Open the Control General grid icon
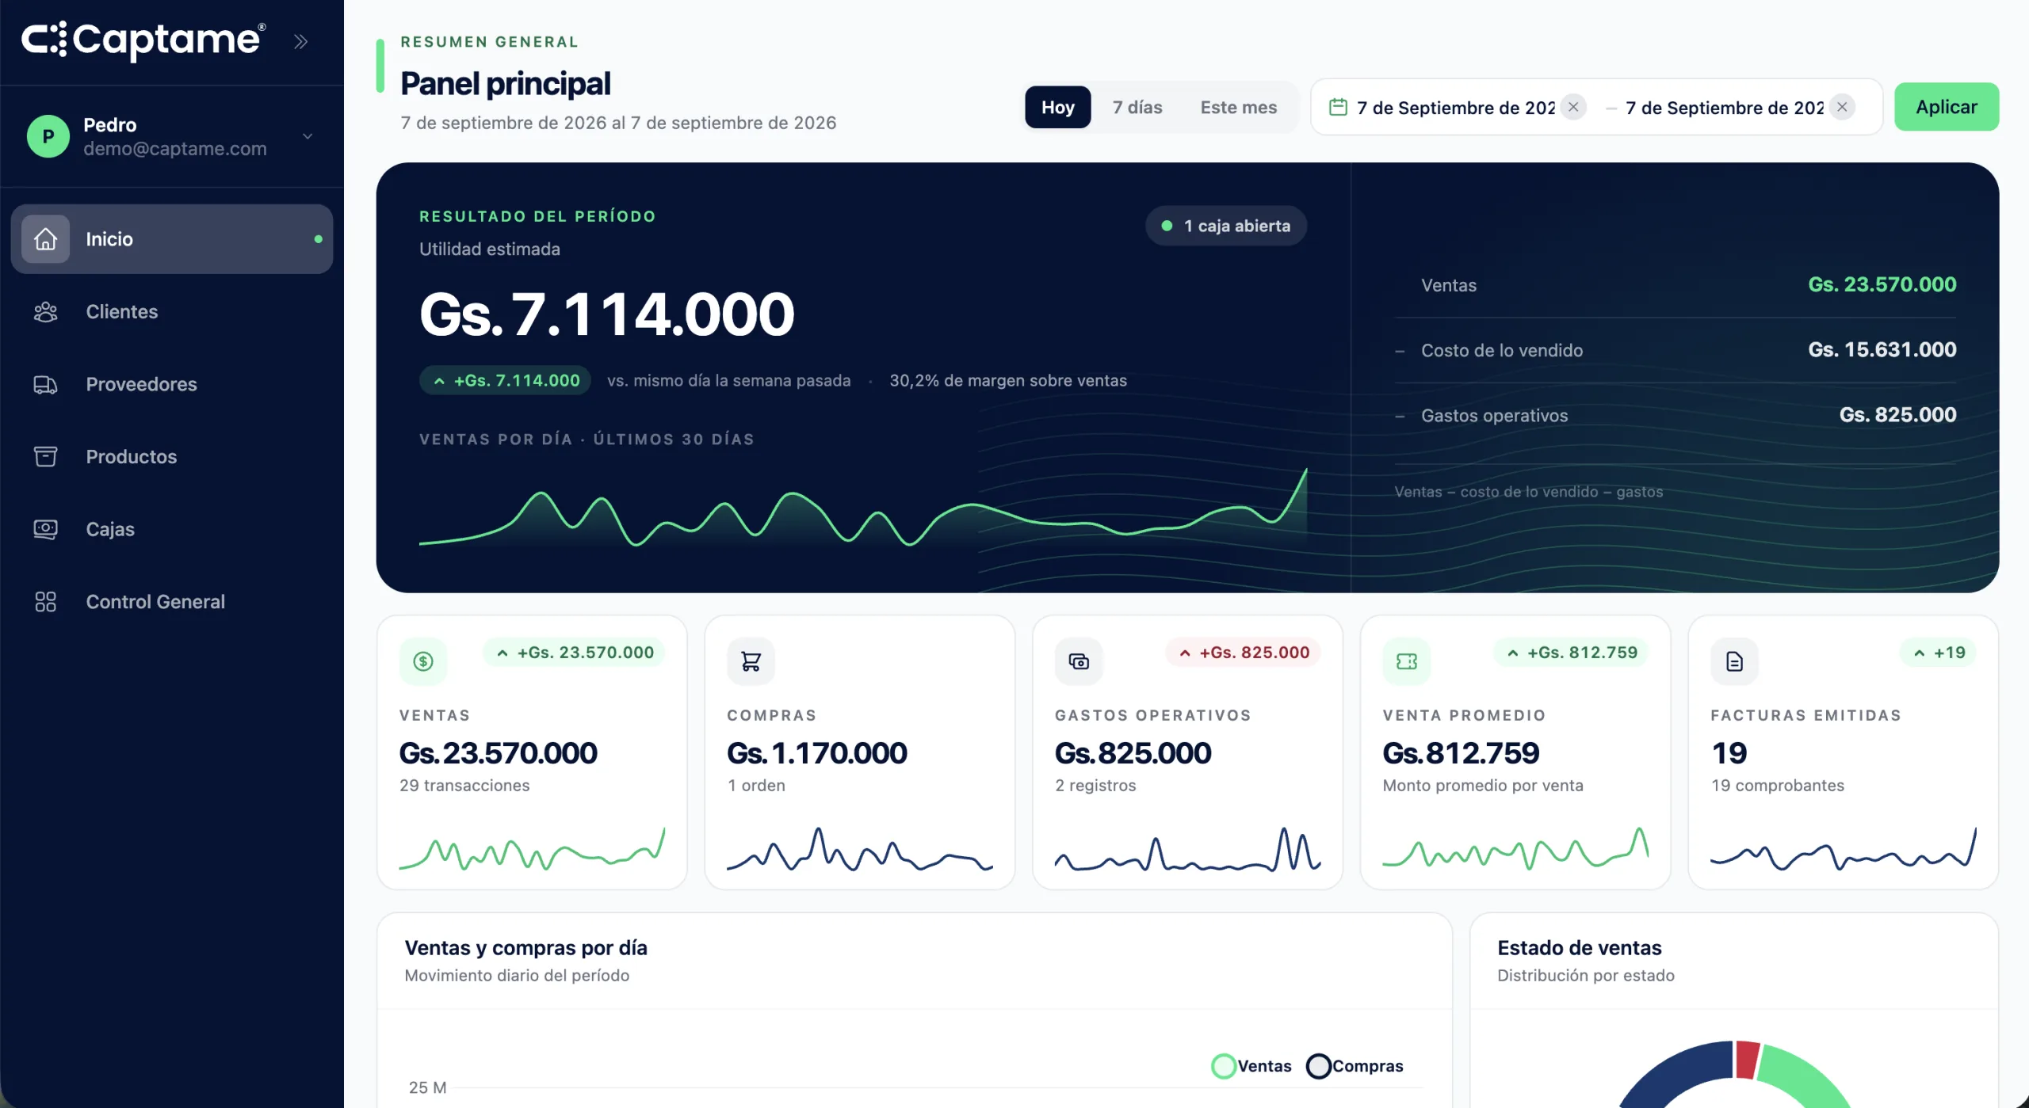 click(45, 602)
